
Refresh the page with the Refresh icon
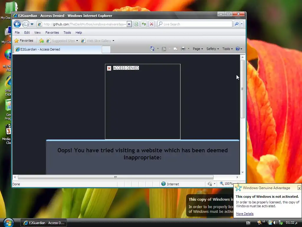pos(144,24)
